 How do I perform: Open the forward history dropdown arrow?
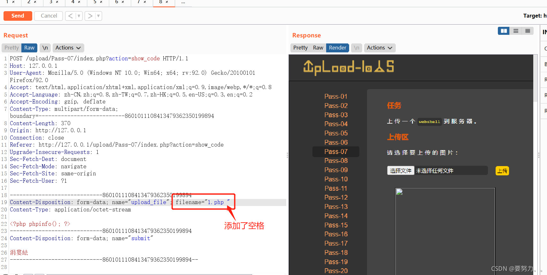pyautogui.click(x=98, y=16)
